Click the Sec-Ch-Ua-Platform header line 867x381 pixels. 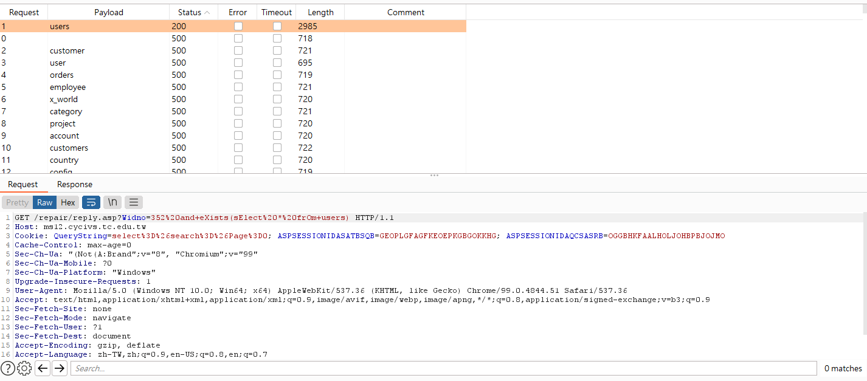85,272
